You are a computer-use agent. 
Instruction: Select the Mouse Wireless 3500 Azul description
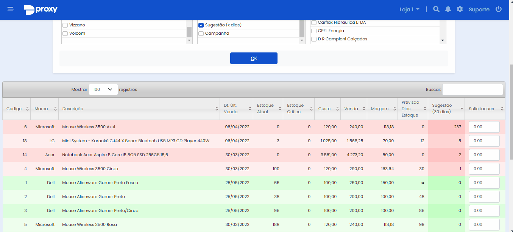pos(89,127)
